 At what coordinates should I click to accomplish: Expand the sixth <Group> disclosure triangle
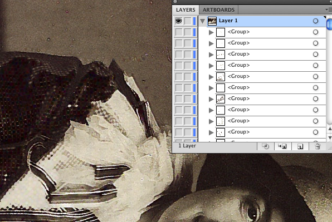211,88
